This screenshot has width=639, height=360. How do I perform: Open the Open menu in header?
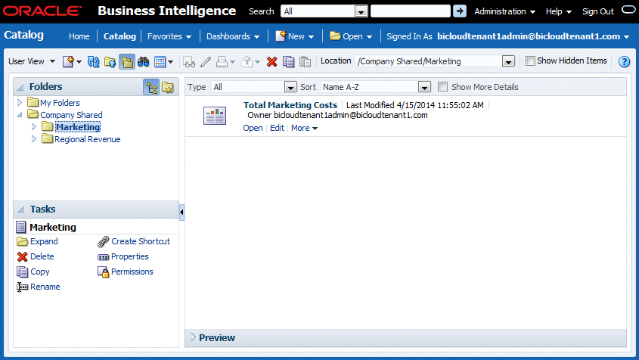[x=351, y=36]
